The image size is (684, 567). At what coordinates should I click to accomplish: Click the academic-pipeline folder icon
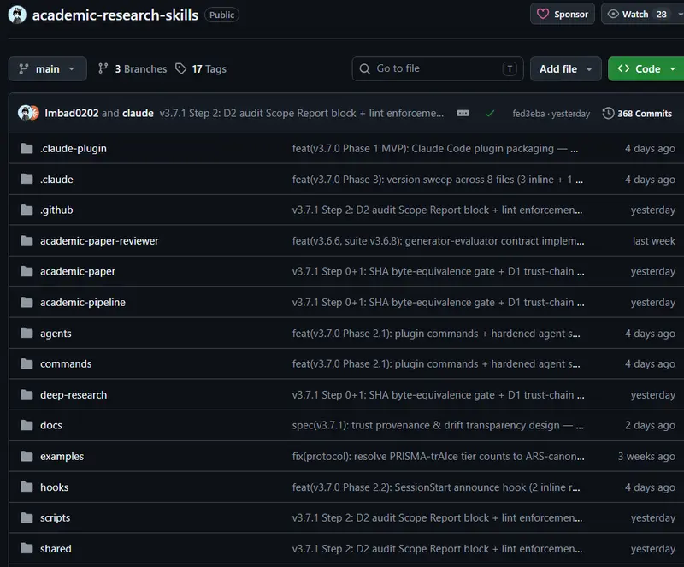click(x=27, y=302)
